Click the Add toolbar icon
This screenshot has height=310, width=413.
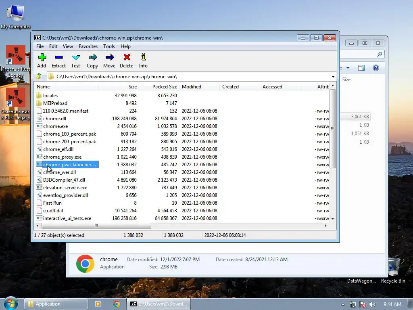tap(42, 57)
